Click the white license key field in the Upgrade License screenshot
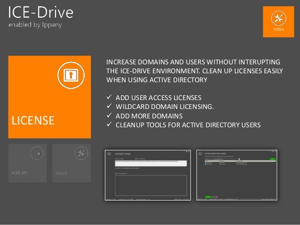The image size is (300, 225). 151,163
